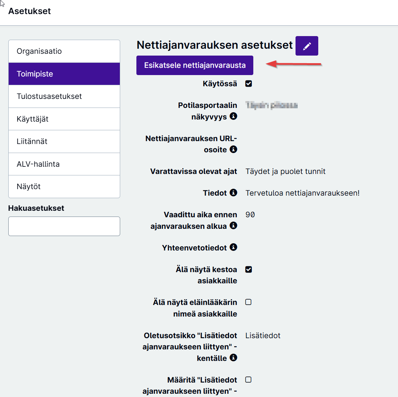Viewport: 398px width, 397px height.
Task: Open the Organisaatio settings section
Action: pyautogui.click(x=64, y=51)
